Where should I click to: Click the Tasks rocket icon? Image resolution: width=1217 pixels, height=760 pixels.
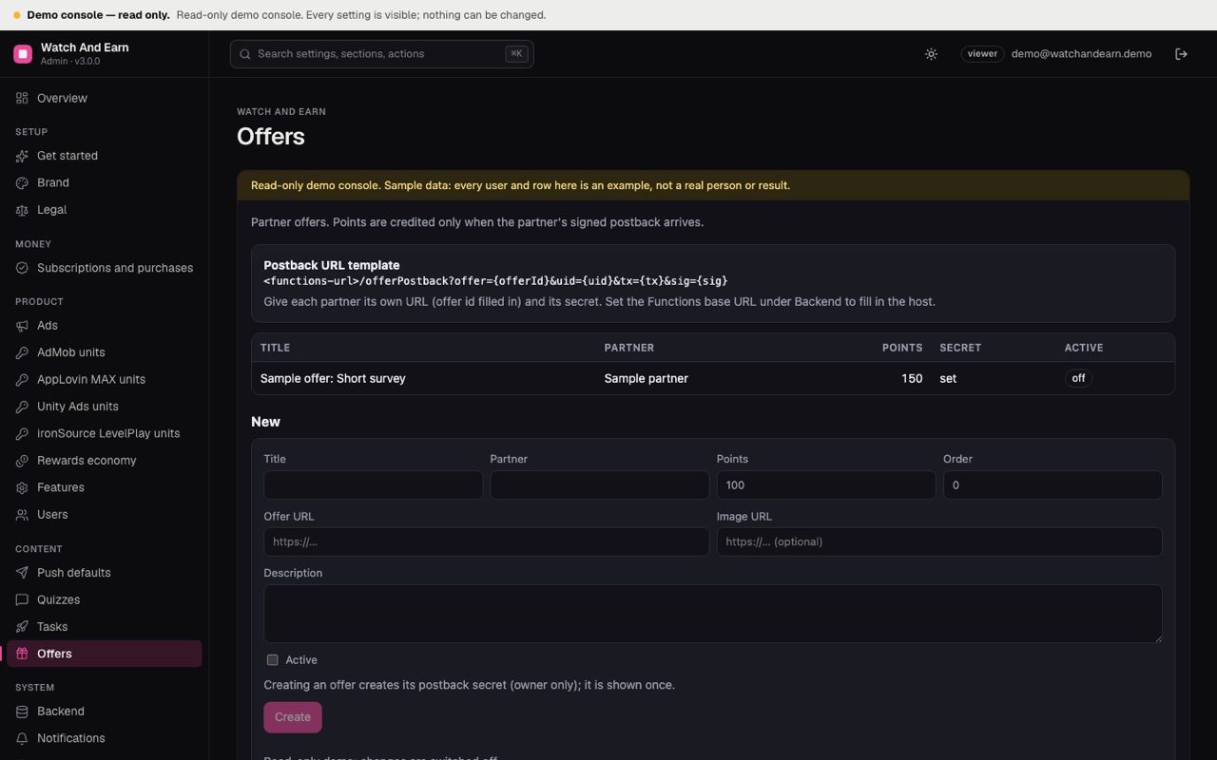click(22, 627)
